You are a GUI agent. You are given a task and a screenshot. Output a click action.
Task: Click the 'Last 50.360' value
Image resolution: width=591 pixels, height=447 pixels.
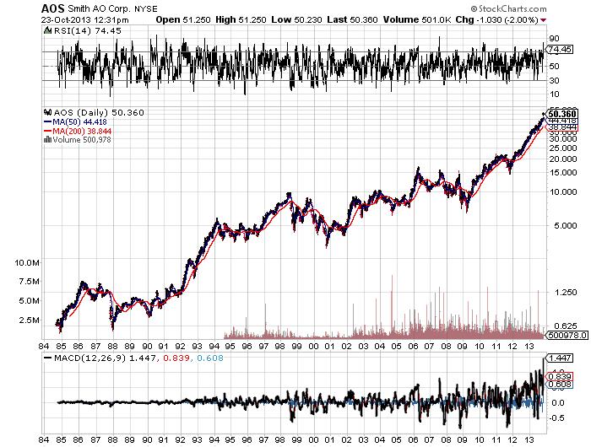pos(352,20)
